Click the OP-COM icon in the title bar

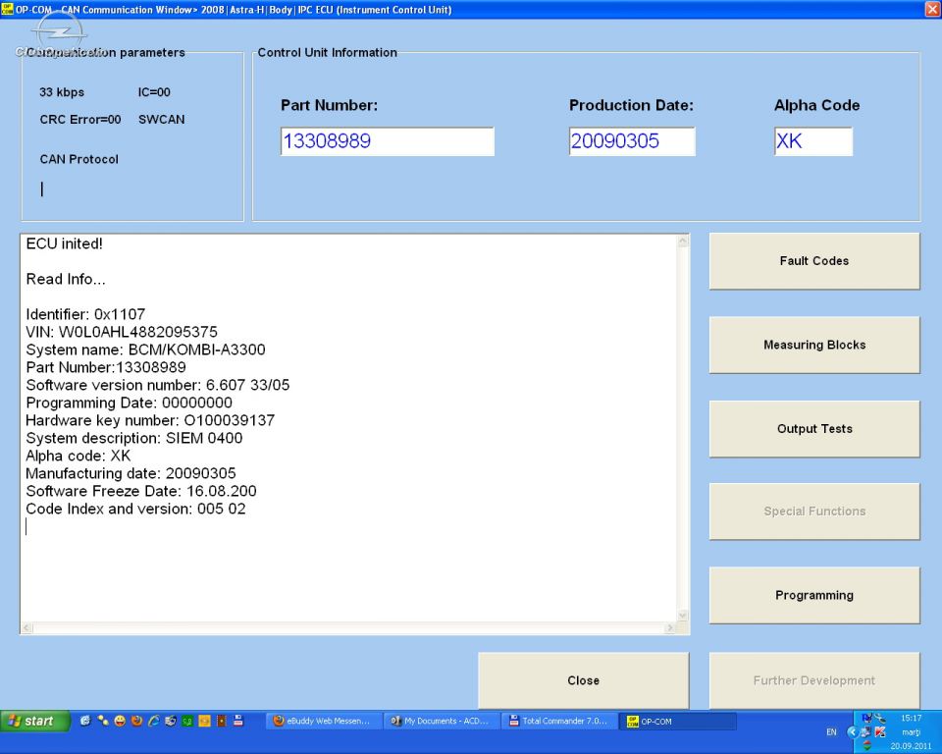7,9
